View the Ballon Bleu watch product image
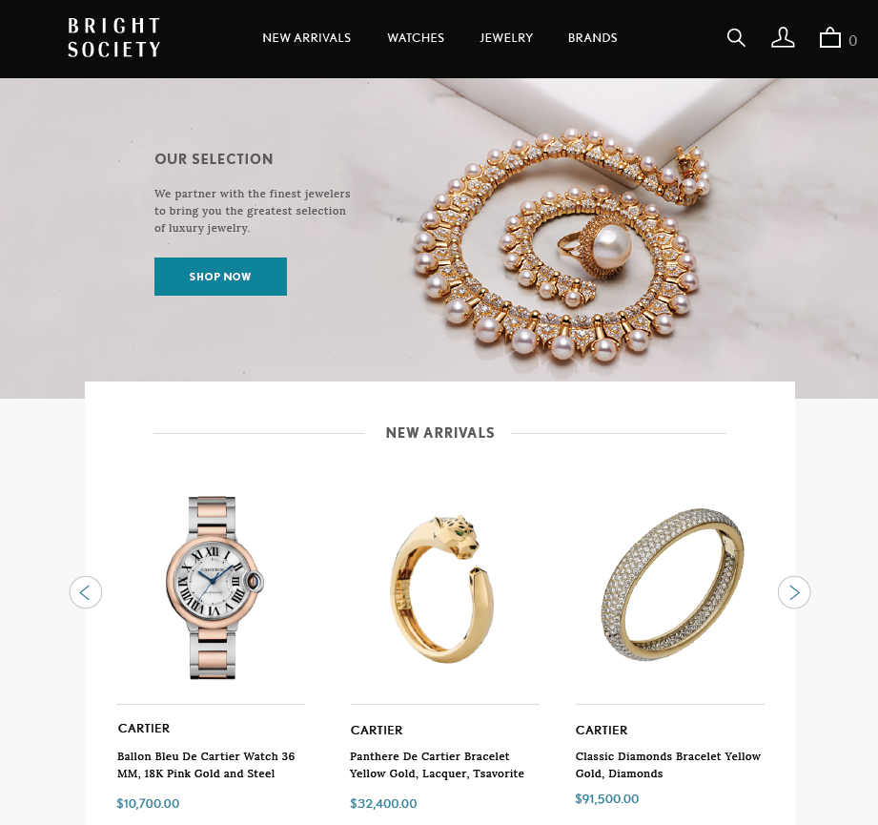The image size is (878, 825). (214, 588)
